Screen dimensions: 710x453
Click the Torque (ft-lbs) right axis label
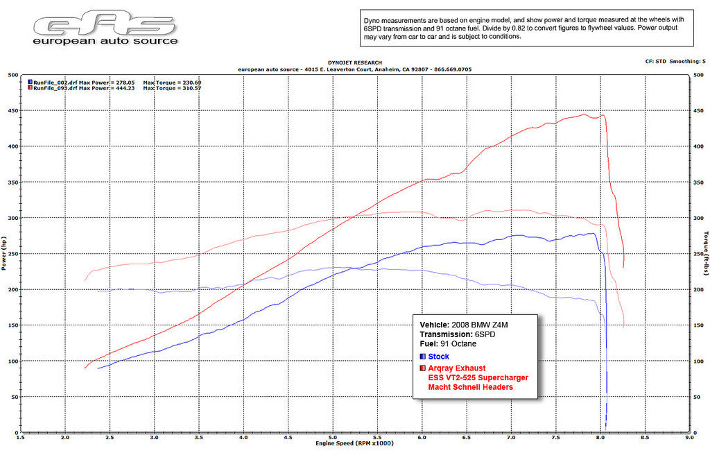click(x=705, y=254)
